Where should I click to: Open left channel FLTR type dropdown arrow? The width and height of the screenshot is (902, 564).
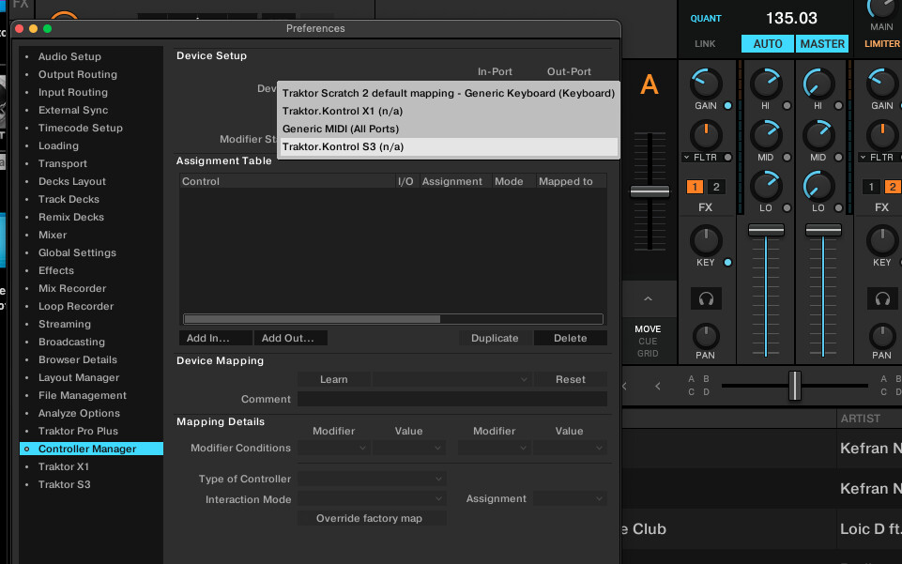686,157
